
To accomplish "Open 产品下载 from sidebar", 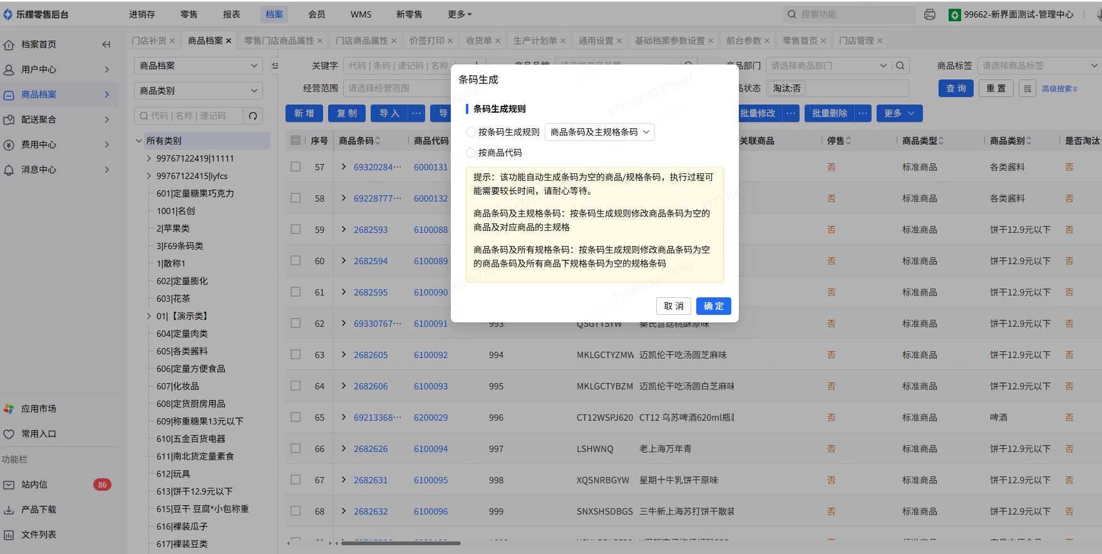I will point(38,510).
